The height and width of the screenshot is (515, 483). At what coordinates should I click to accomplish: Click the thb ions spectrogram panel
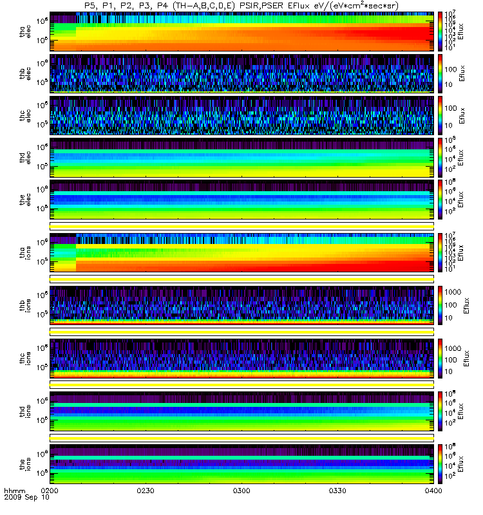(x=242, y=305)
